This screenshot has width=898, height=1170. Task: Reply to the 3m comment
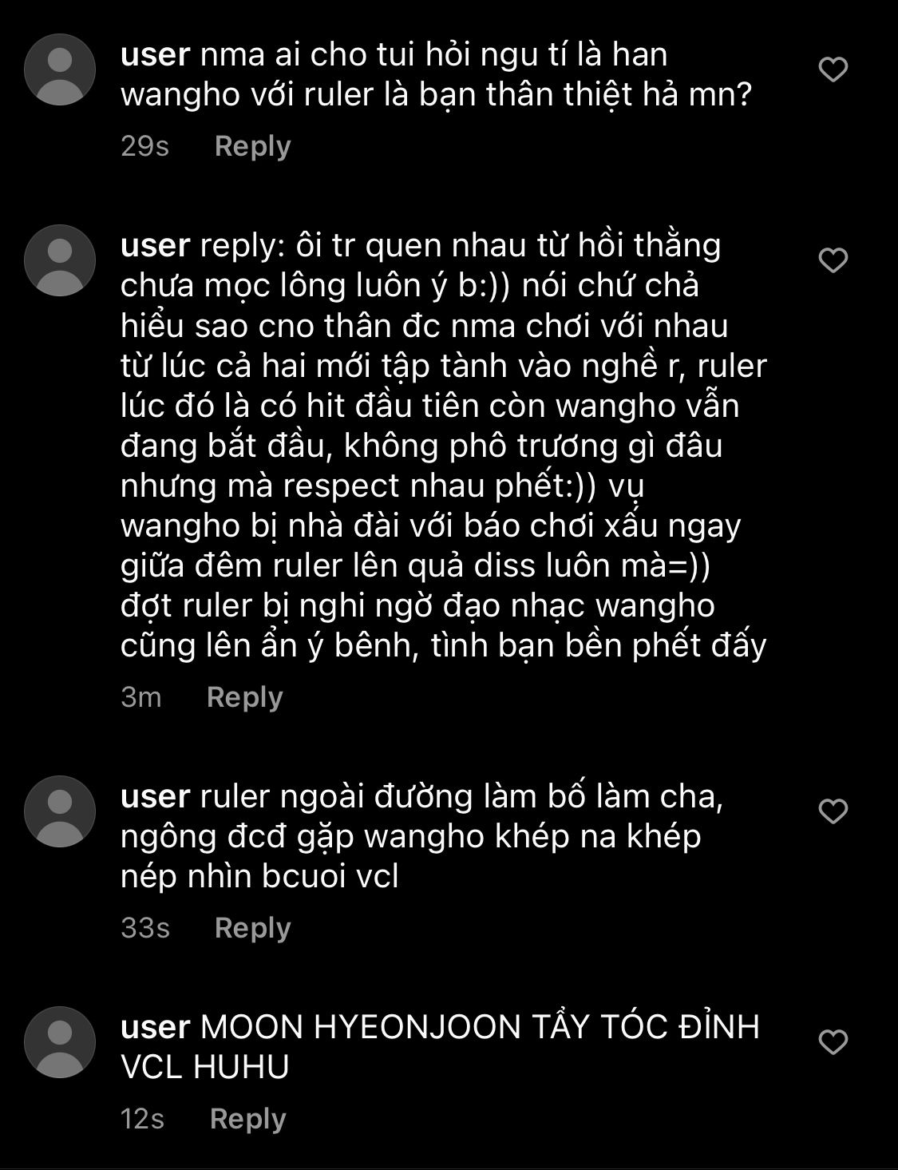pos(244,697)
